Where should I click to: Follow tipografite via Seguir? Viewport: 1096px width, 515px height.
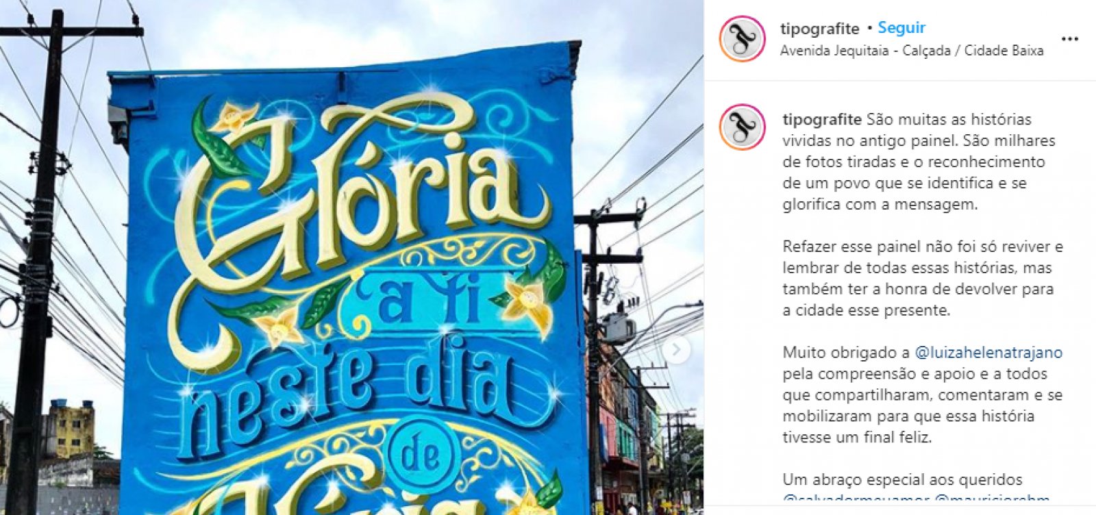(x=901, y=28)
